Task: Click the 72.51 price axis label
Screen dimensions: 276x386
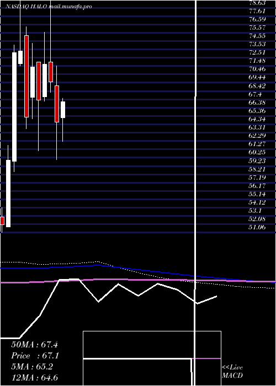Action: [257, 52]
